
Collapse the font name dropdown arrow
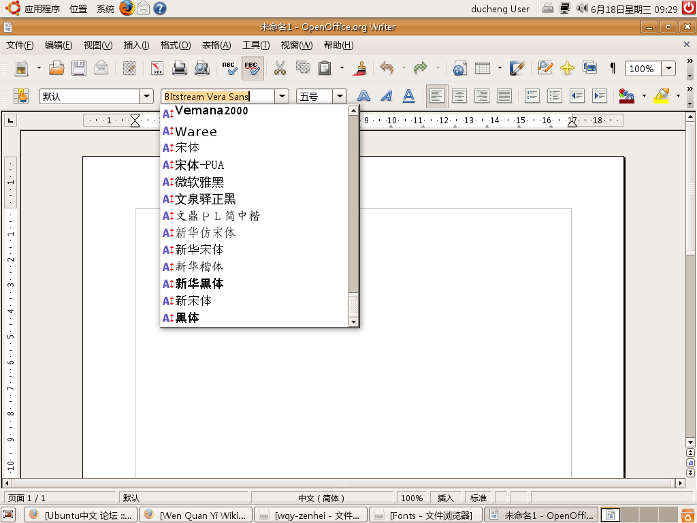click(282, 96)
